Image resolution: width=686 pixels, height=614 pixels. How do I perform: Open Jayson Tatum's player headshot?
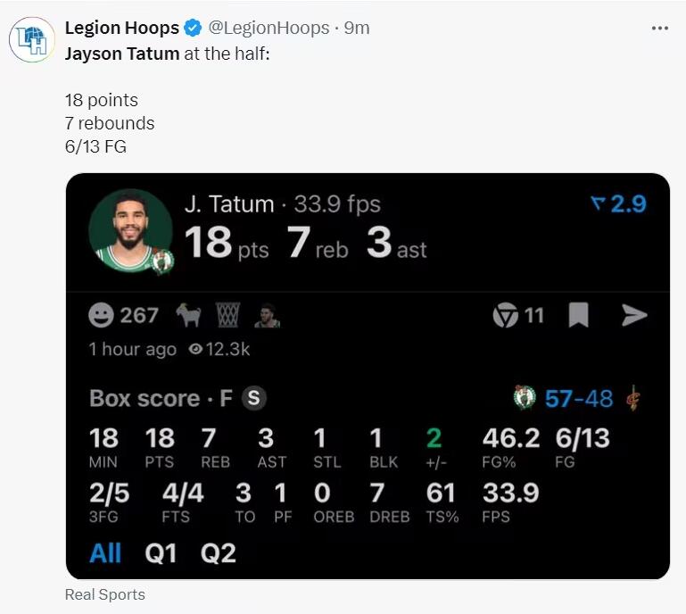pos(130,229)
